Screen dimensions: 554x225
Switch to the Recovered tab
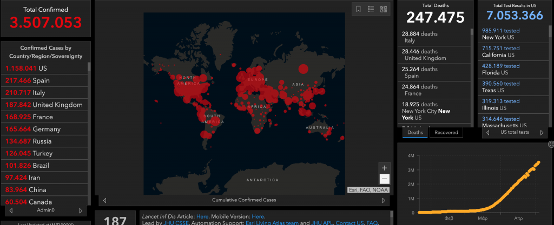446,132
